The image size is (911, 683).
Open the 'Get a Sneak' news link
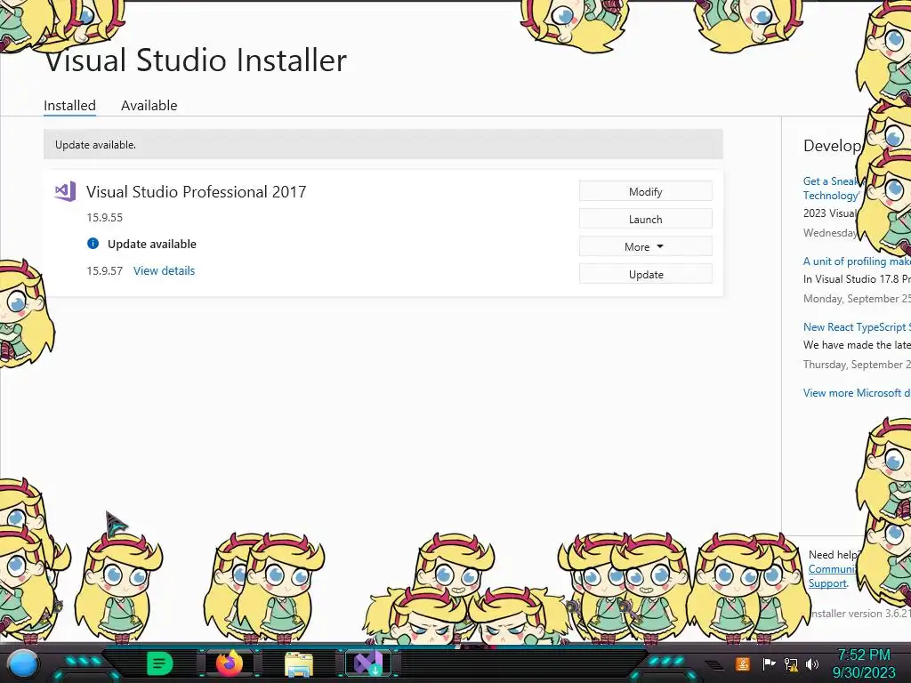832,189
